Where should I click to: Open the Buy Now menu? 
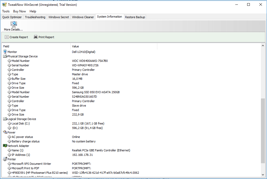click(x=20, y=11)
